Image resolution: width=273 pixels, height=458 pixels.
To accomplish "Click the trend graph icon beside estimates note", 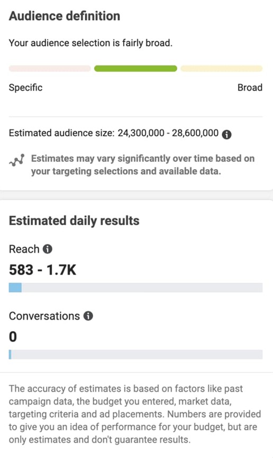I will click(17, 161).
